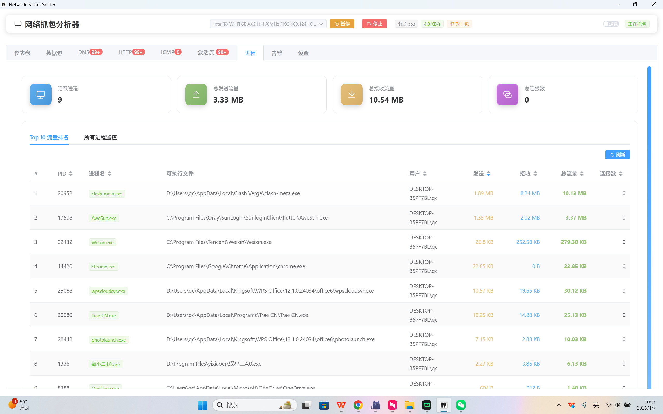Open WeChat from the taskbar
Viewport: 663px width, 414px height.
(461, 405)
